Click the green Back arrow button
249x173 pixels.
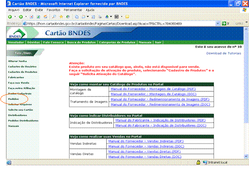pos(10,17)
